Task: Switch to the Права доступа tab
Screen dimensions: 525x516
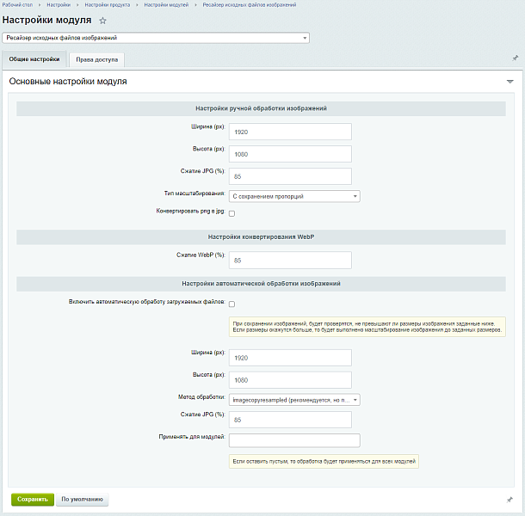Action: (x=96, y=59)
